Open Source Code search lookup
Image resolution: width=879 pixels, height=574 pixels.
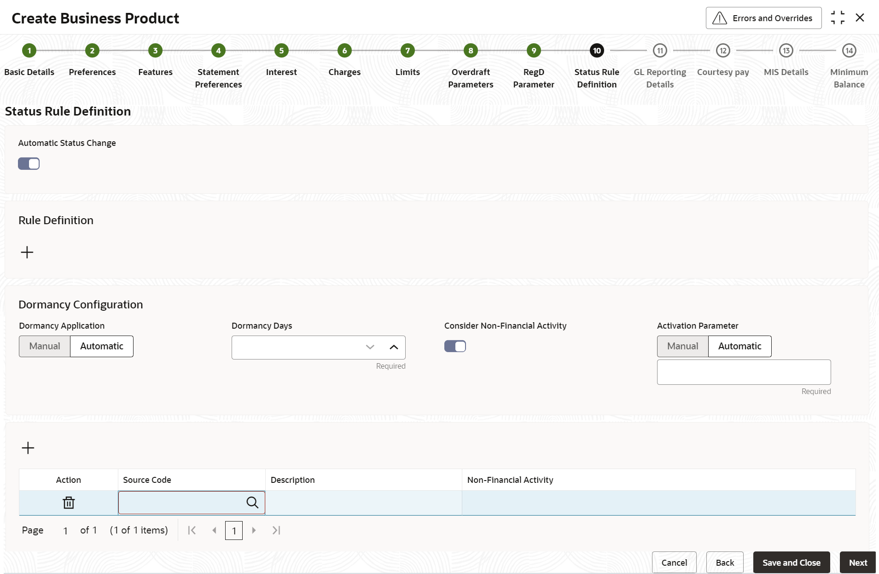coord(252,503)
